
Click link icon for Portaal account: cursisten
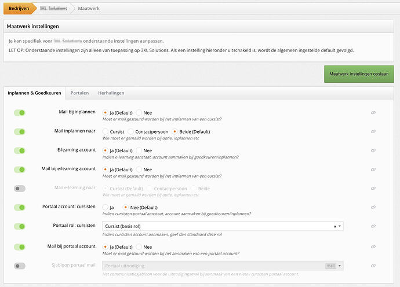[373, 208]
